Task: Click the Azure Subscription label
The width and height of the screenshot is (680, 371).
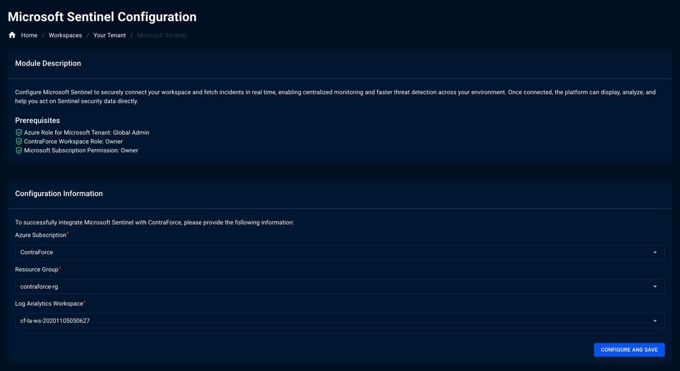Action: click(x=41, y=235)
